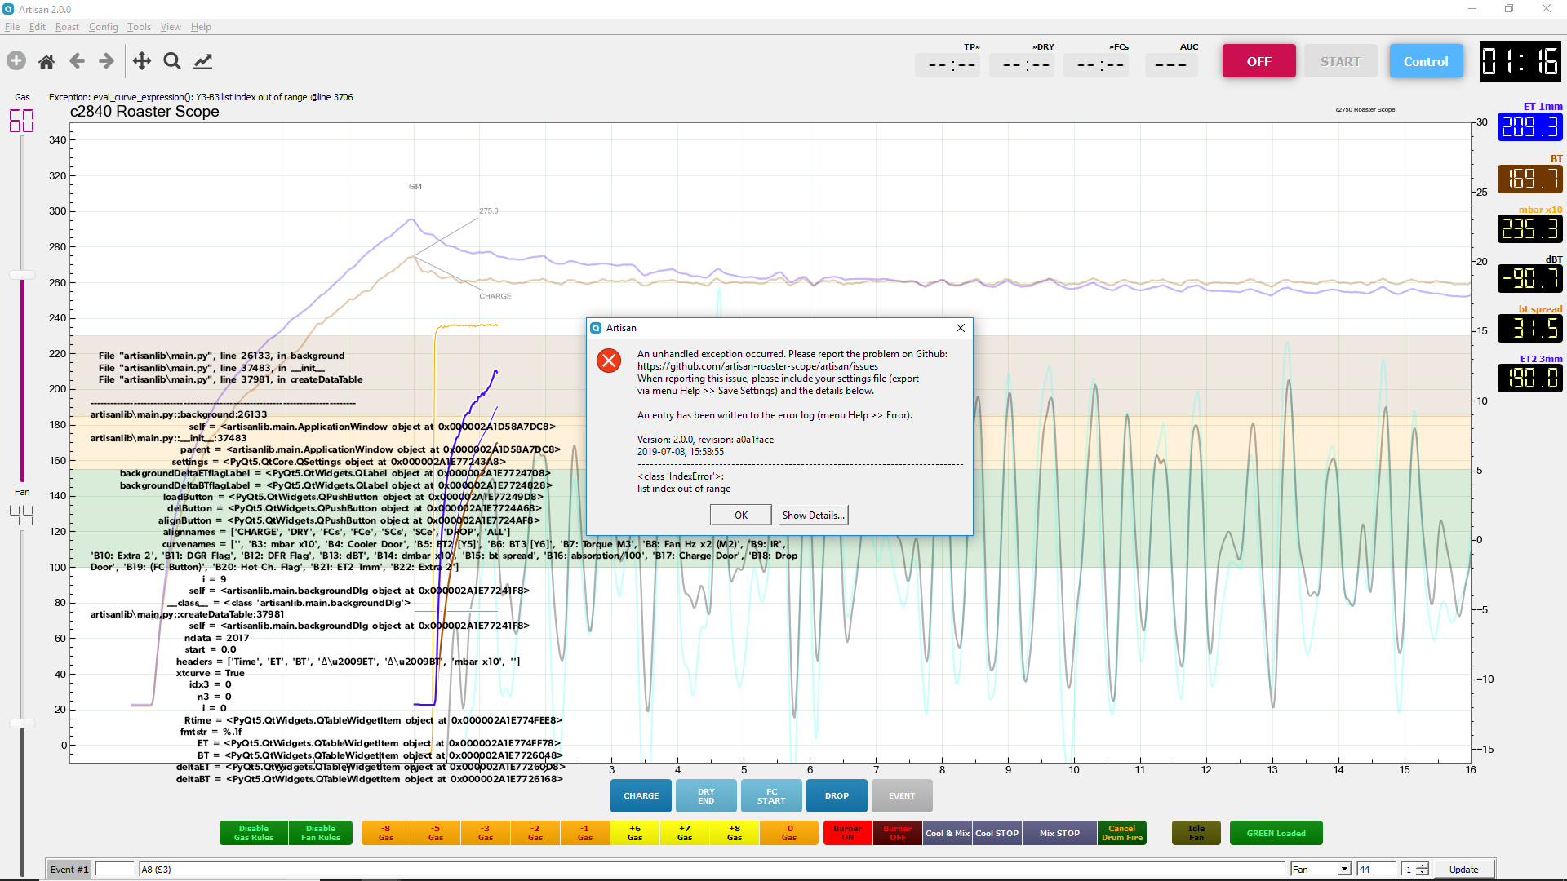Activate the zoom magnifier tool
The height and width of the screenshot is (881, 1567).
[171, 61]
